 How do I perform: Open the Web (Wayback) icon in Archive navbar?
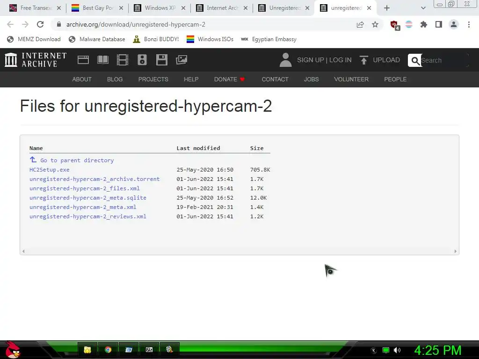point(83,60)
